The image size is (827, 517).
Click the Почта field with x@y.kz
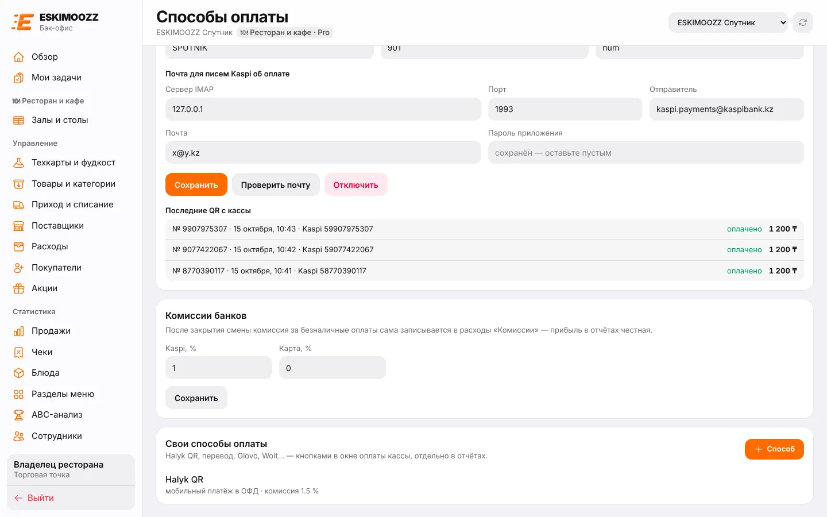point(323,153)
